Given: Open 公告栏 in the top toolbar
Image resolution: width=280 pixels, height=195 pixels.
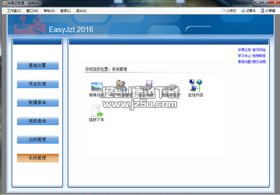Looking at the screenshot, I should pos(229,11).
